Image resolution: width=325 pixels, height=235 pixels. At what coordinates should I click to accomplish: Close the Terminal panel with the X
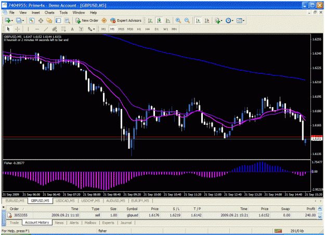3,207
